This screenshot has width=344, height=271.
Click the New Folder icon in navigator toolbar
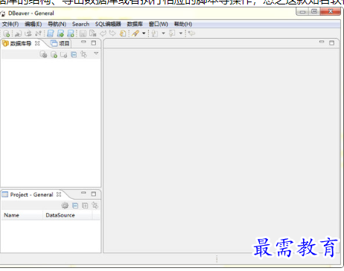64,54
